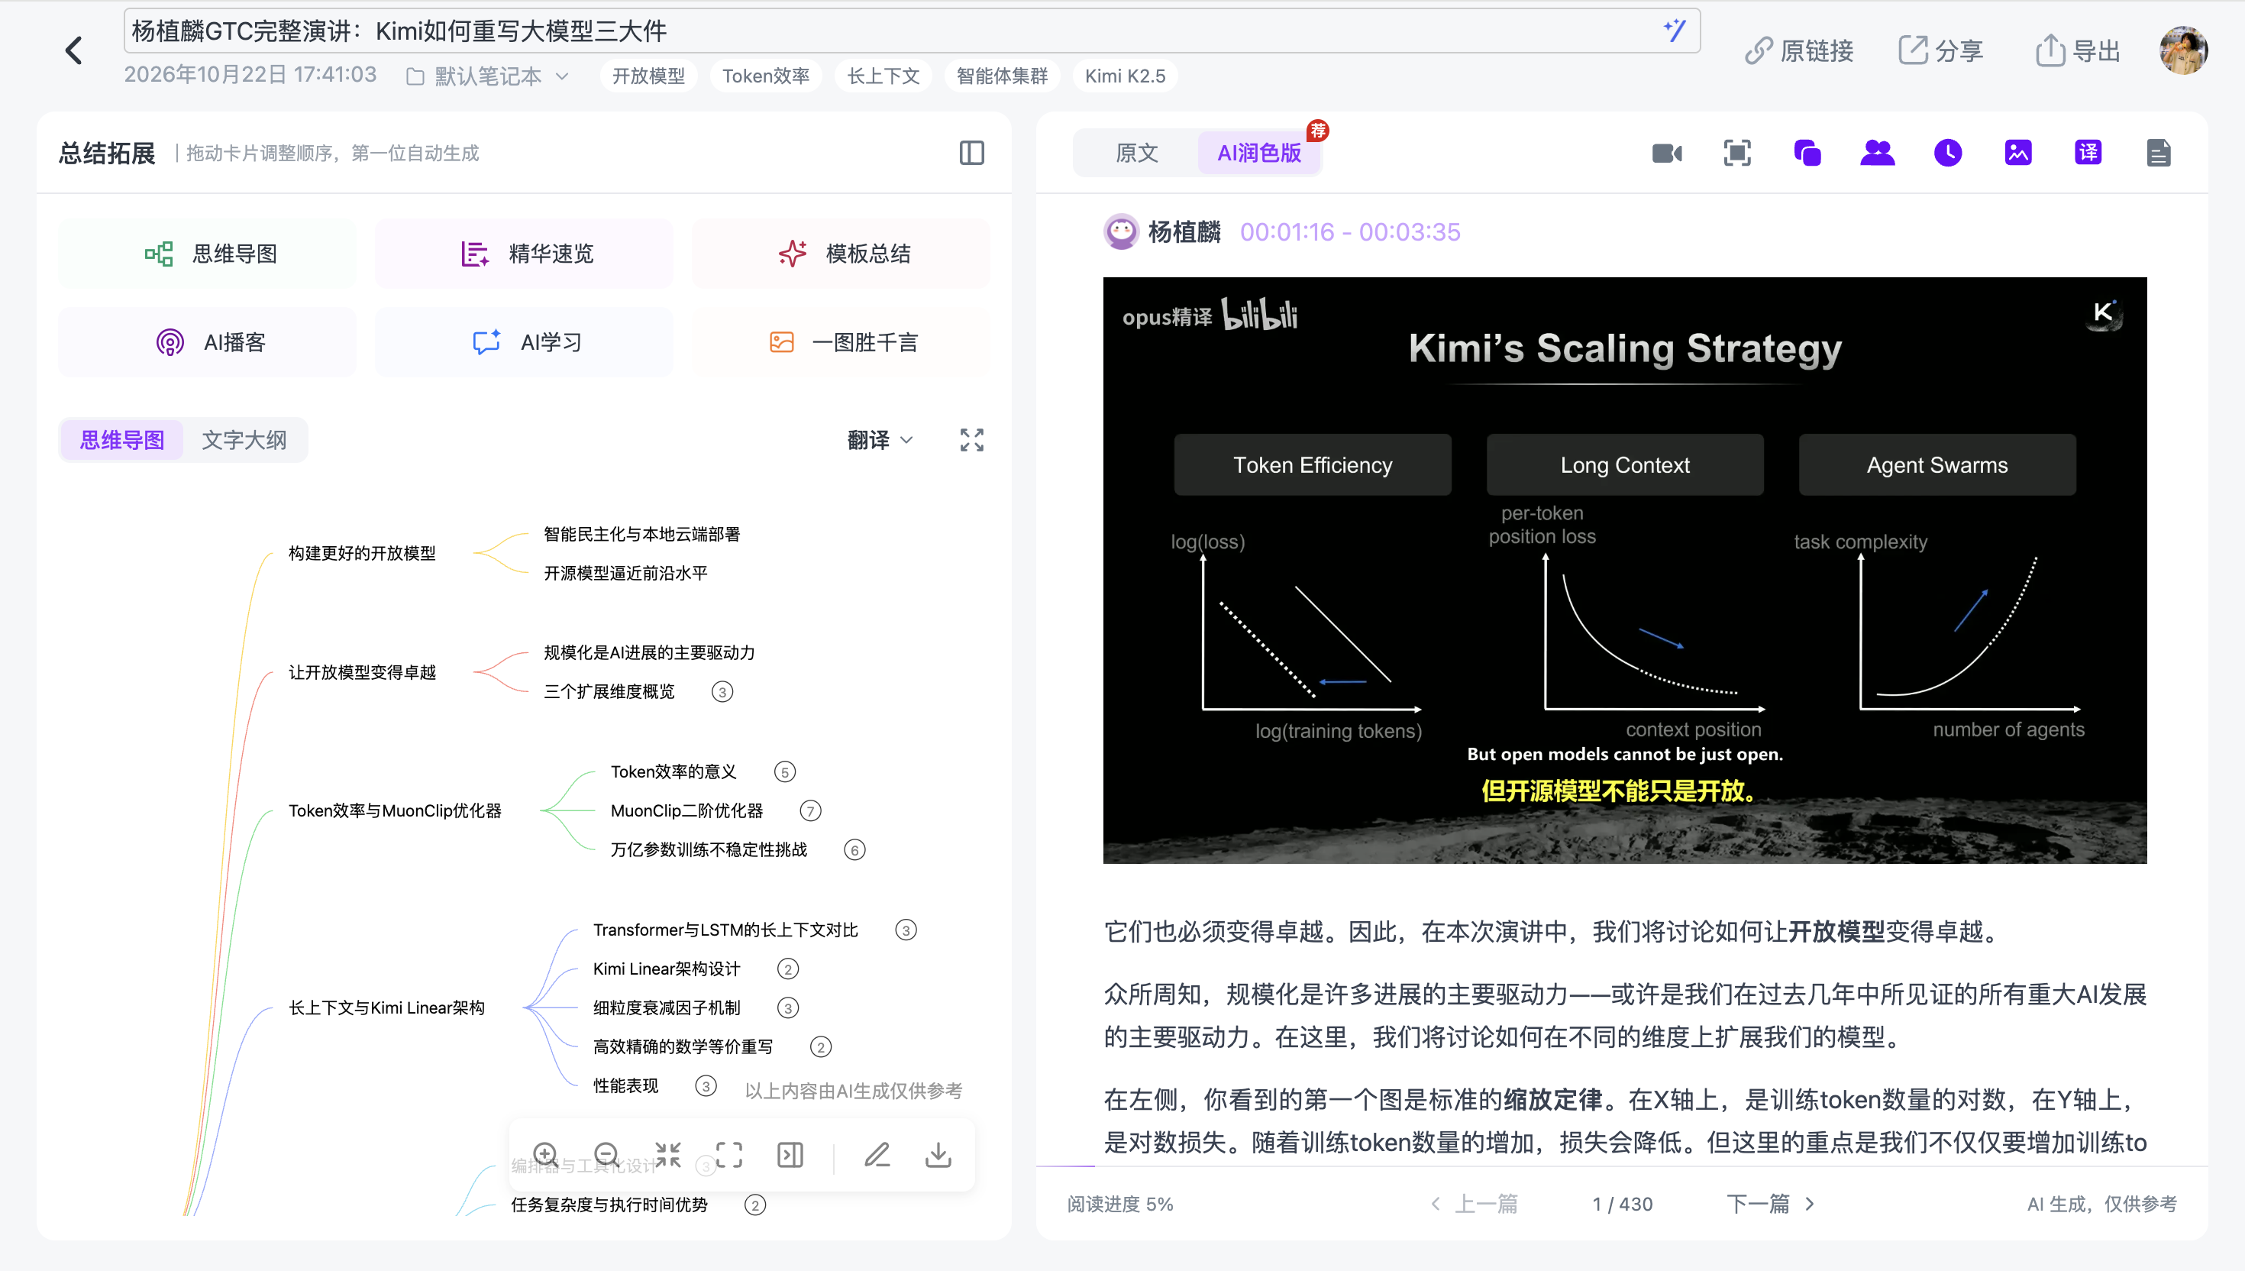
Task: Open the 精华速览 card
Action: pyautogui.click(x=524, y=254)
